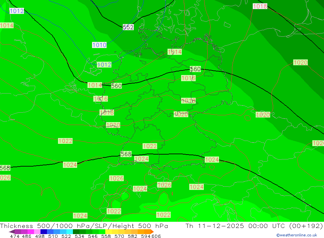The image size is (324, 238).
Task: Click the 560 label above red 1016
Action: pos(195,69)
